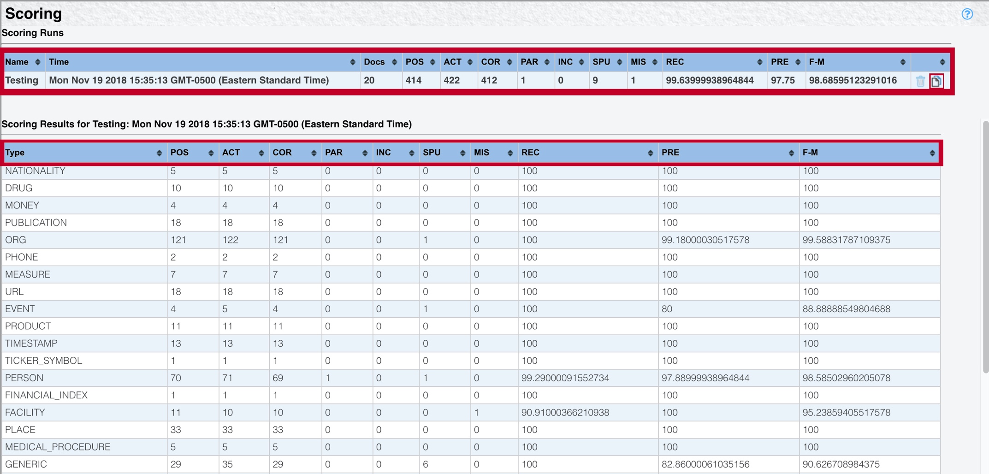Sort results by the SPU column header

coord(432,153)
